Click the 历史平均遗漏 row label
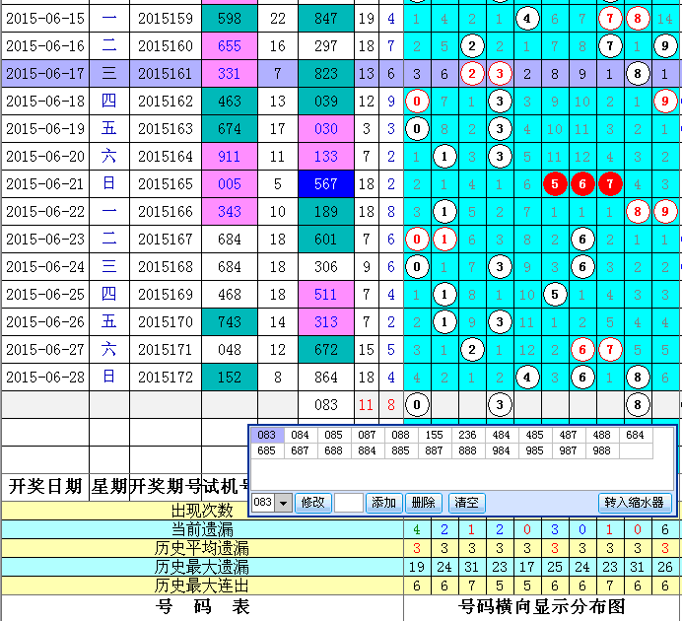Image resolution: width=682 pixels, height=621 pixels. 202,548
